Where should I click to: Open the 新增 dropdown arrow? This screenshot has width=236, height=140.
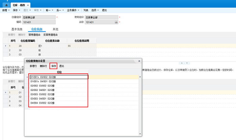coord(9,10)
